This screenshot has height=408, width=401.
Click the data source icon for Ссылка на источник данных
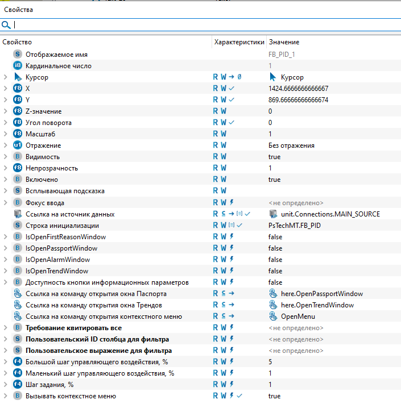pyautogui.click(x=18, y=214)
